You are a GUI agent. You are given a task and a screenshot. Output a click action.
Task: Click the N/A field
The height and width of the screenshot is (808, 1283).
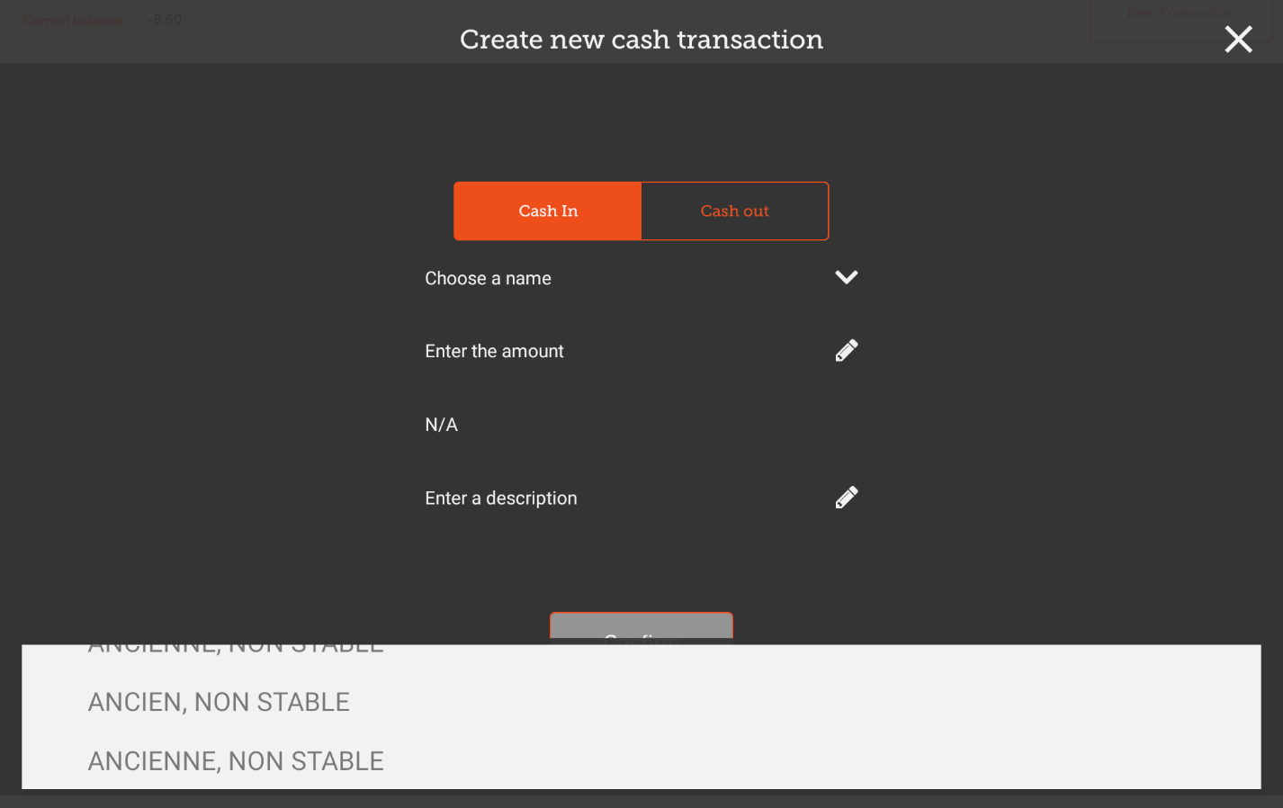click(442, 425)
